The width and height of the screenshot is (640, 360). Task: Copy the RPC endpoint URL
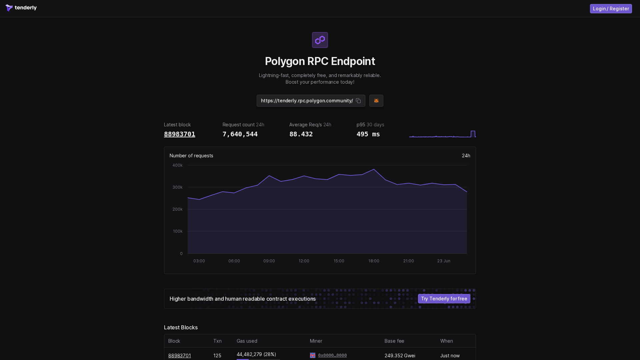pyautogui.click(x=358, y=101)
